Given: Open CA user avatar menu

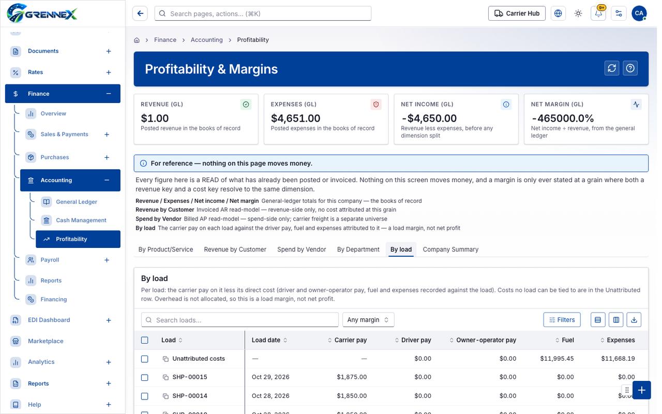Looking at the screenshot, I should coord(639,13).
